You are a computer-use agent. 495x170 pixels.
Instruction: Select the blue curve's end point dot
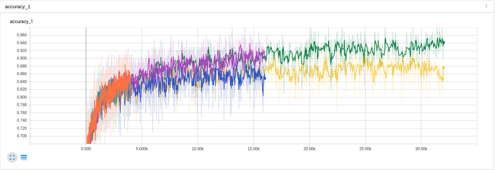(x=265, y=78)
